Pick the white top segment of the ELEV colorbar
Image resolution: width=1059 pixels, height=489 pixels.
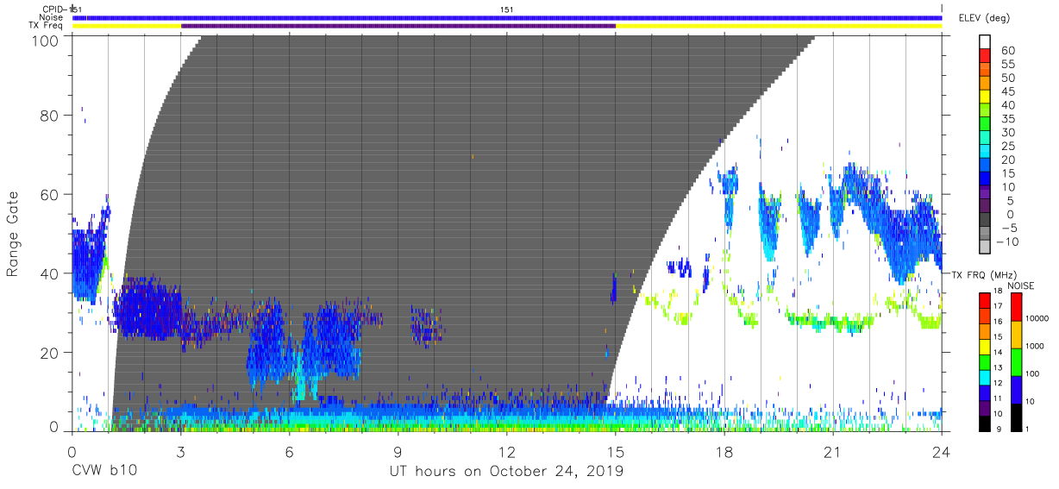pyautogui.click(x=986, y=42)
